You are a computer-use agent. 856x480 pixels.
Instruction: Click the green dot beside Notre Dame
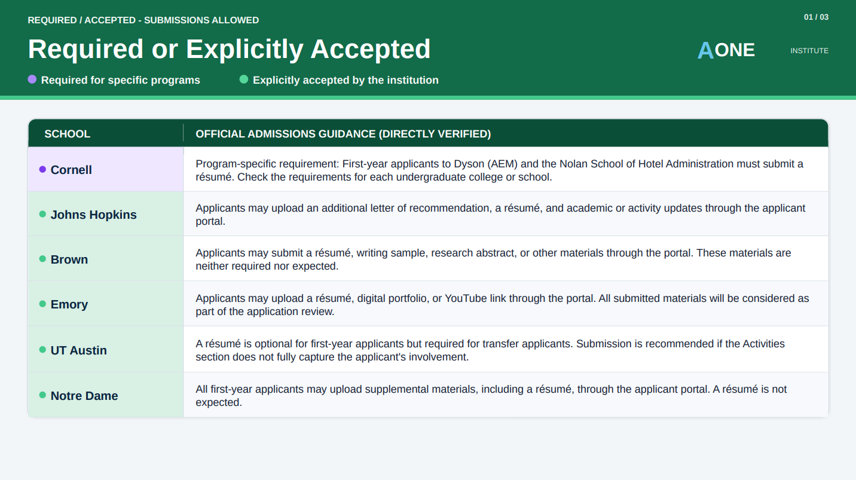(x=42, y=395)
